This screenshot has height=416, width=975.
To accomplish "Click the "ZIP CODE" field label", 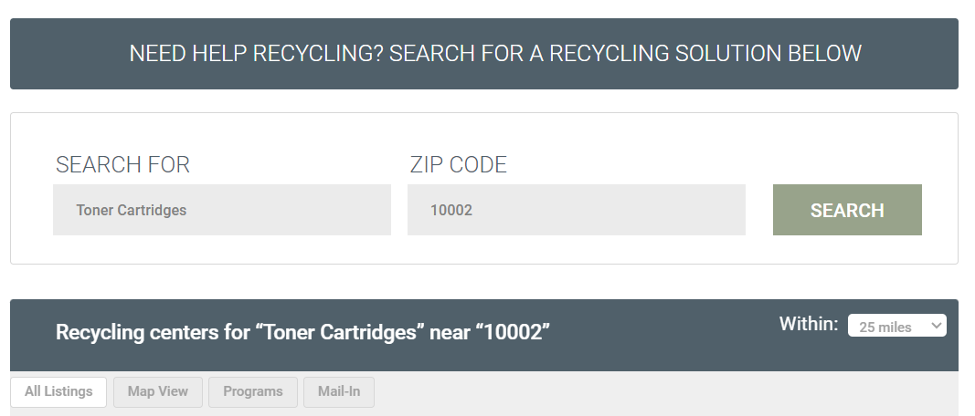I will tap(458, 165).
